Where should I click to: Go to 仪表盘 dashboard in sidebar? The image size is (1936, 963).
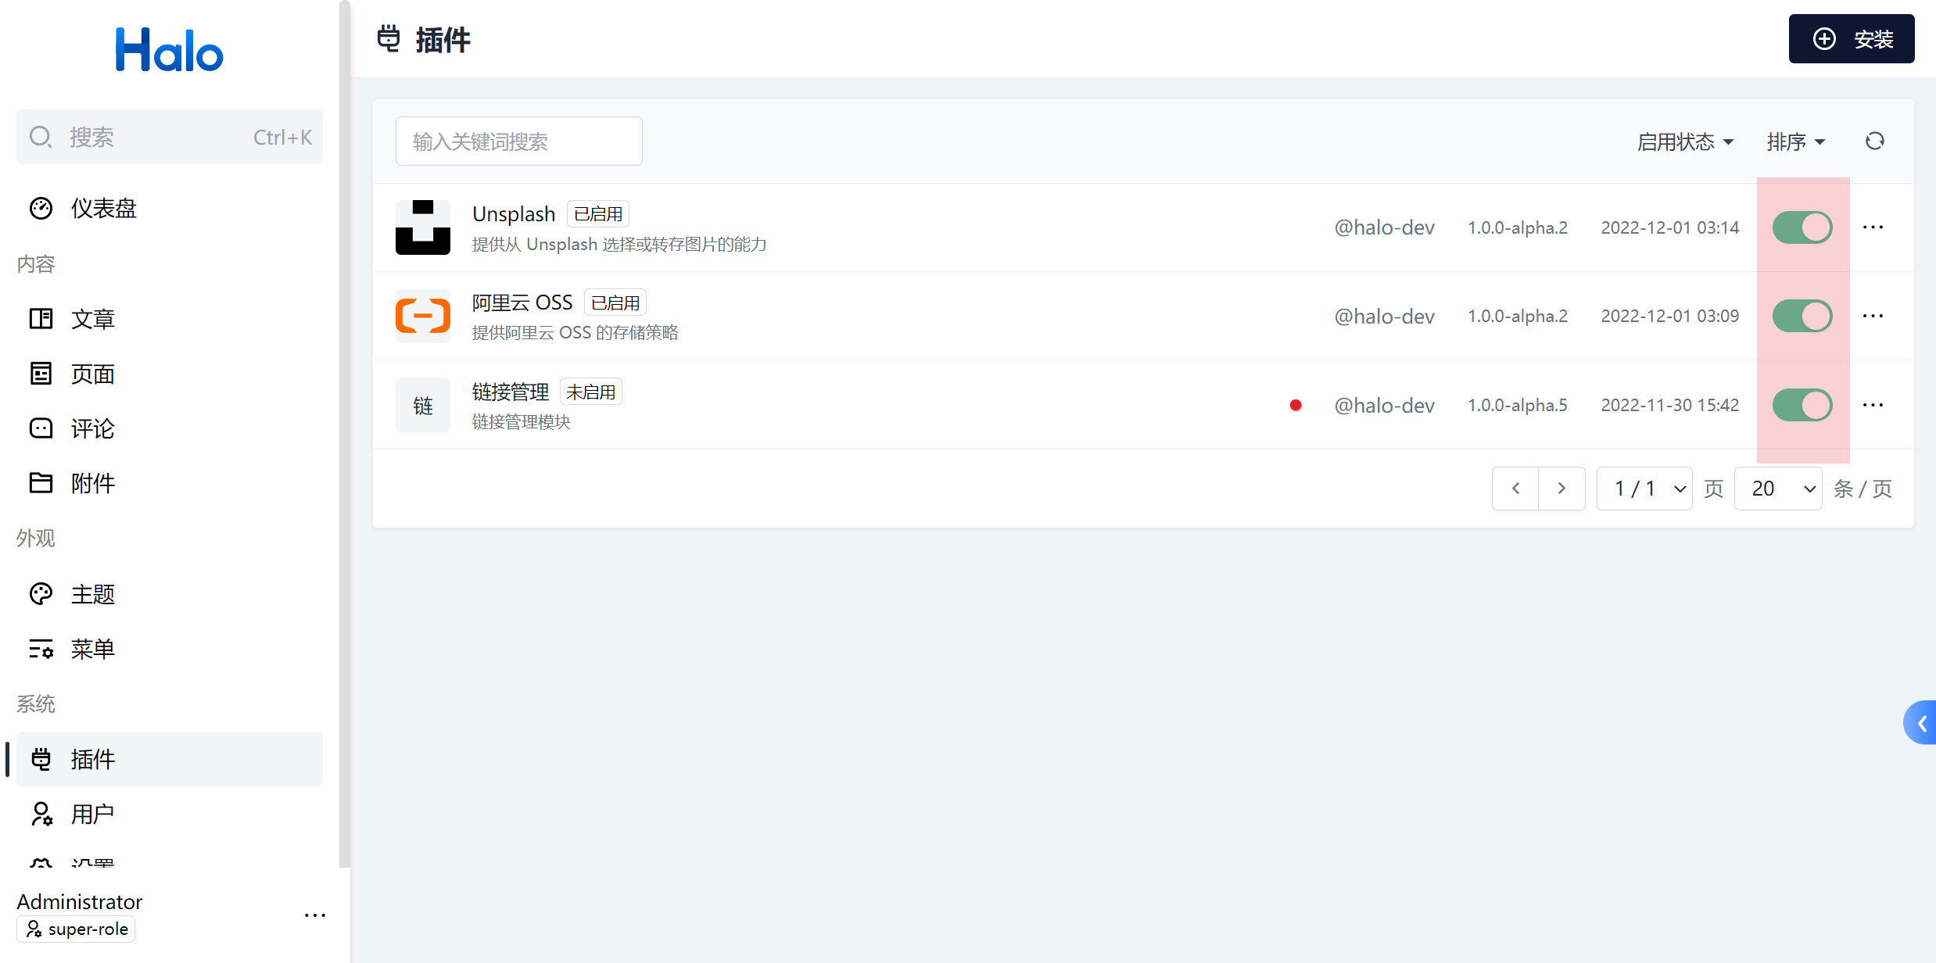[x=103, y=209]
